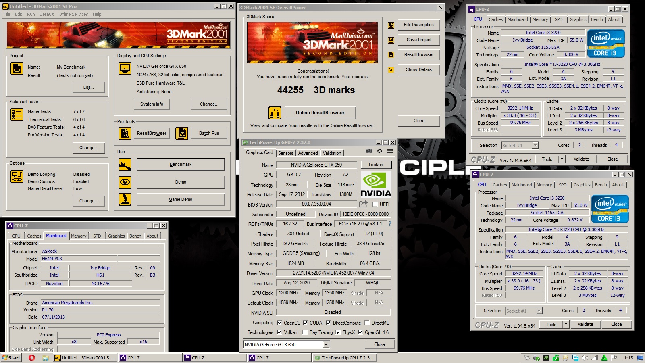645x363 pixels.
Task: Click the 44255 3D marks score text
Action: [x=316, y=90]
